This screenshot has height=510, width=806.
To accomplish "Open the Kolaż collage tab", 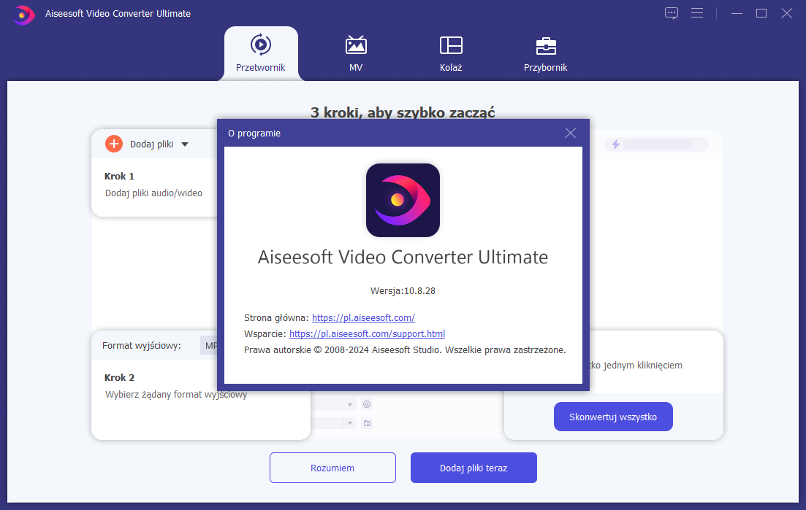I will click(451, 53).
